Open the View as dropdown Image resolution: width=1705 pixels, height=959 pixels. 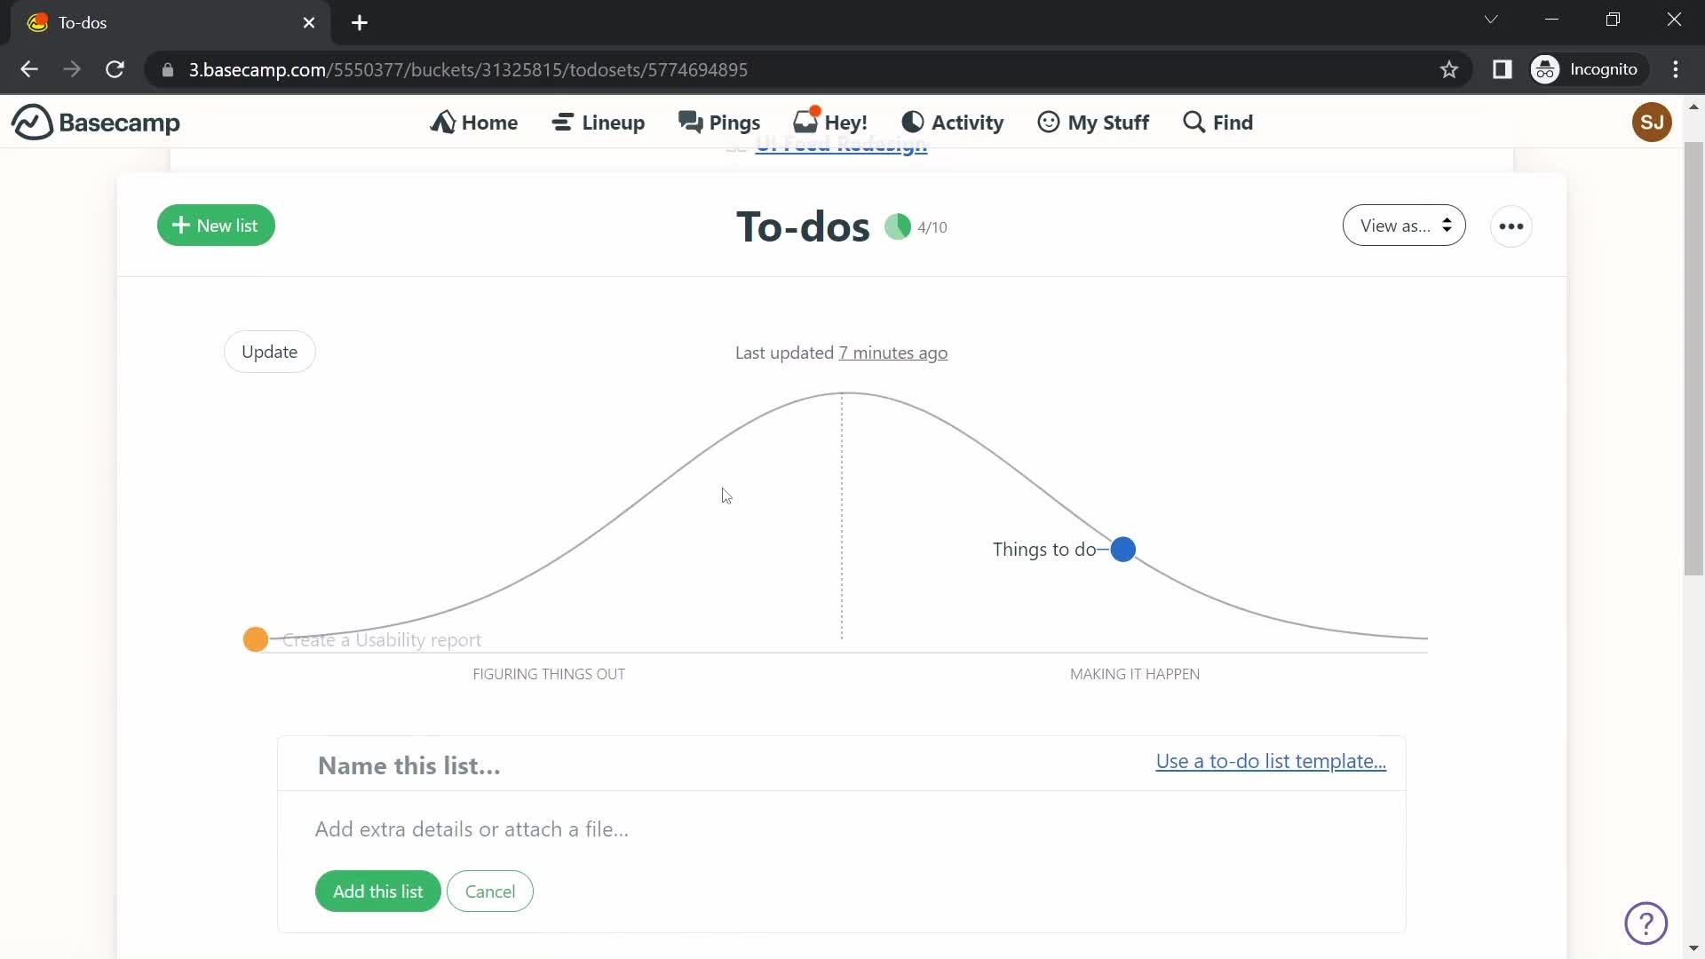pos(1401,226)
